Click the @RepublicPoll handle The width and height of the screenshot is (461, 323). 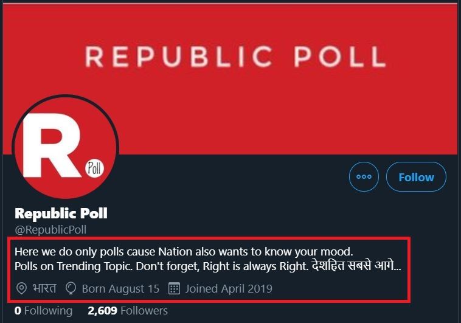[50, 229]
